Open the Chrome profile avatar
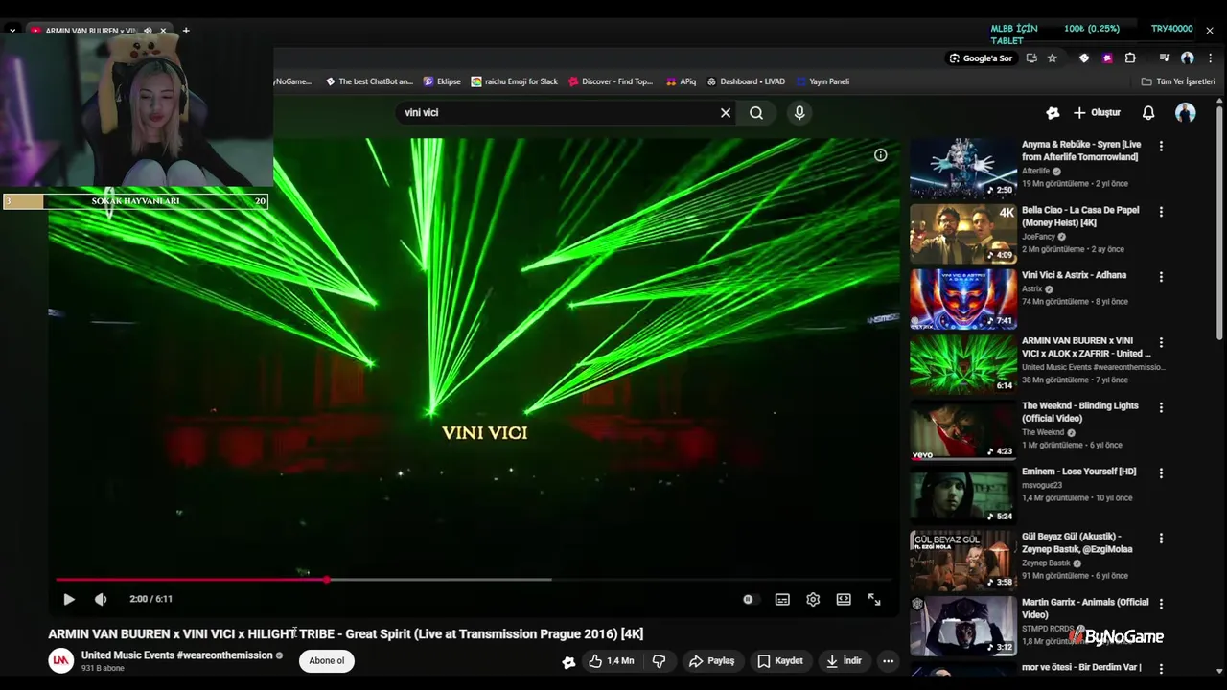The width and height of the screenshot is (1227, 690). click(1188, 58)
